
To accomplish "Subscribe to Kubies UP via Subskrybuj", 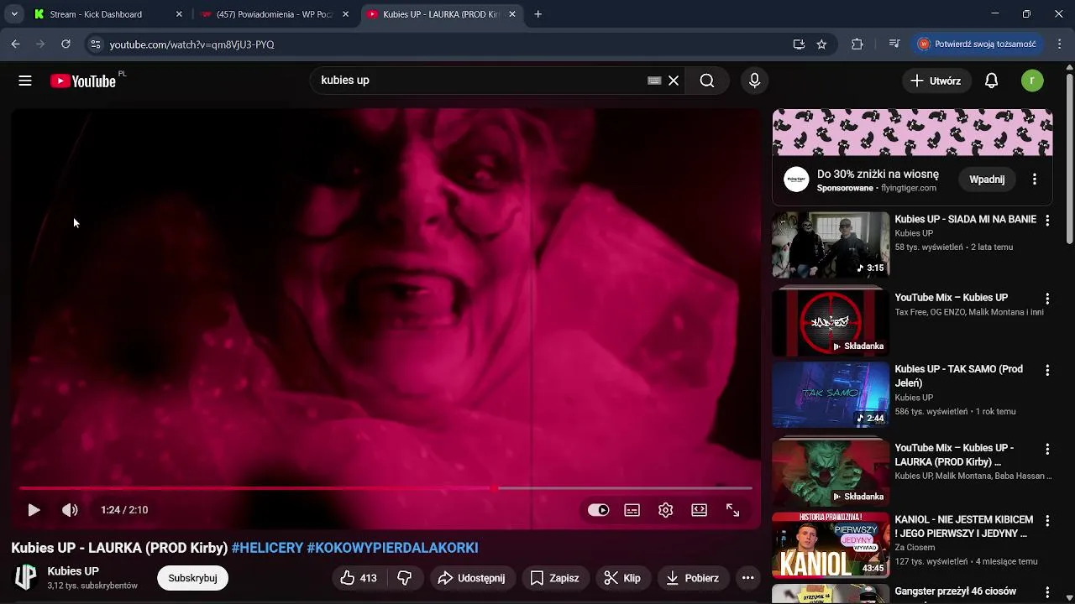I will 192,578.
